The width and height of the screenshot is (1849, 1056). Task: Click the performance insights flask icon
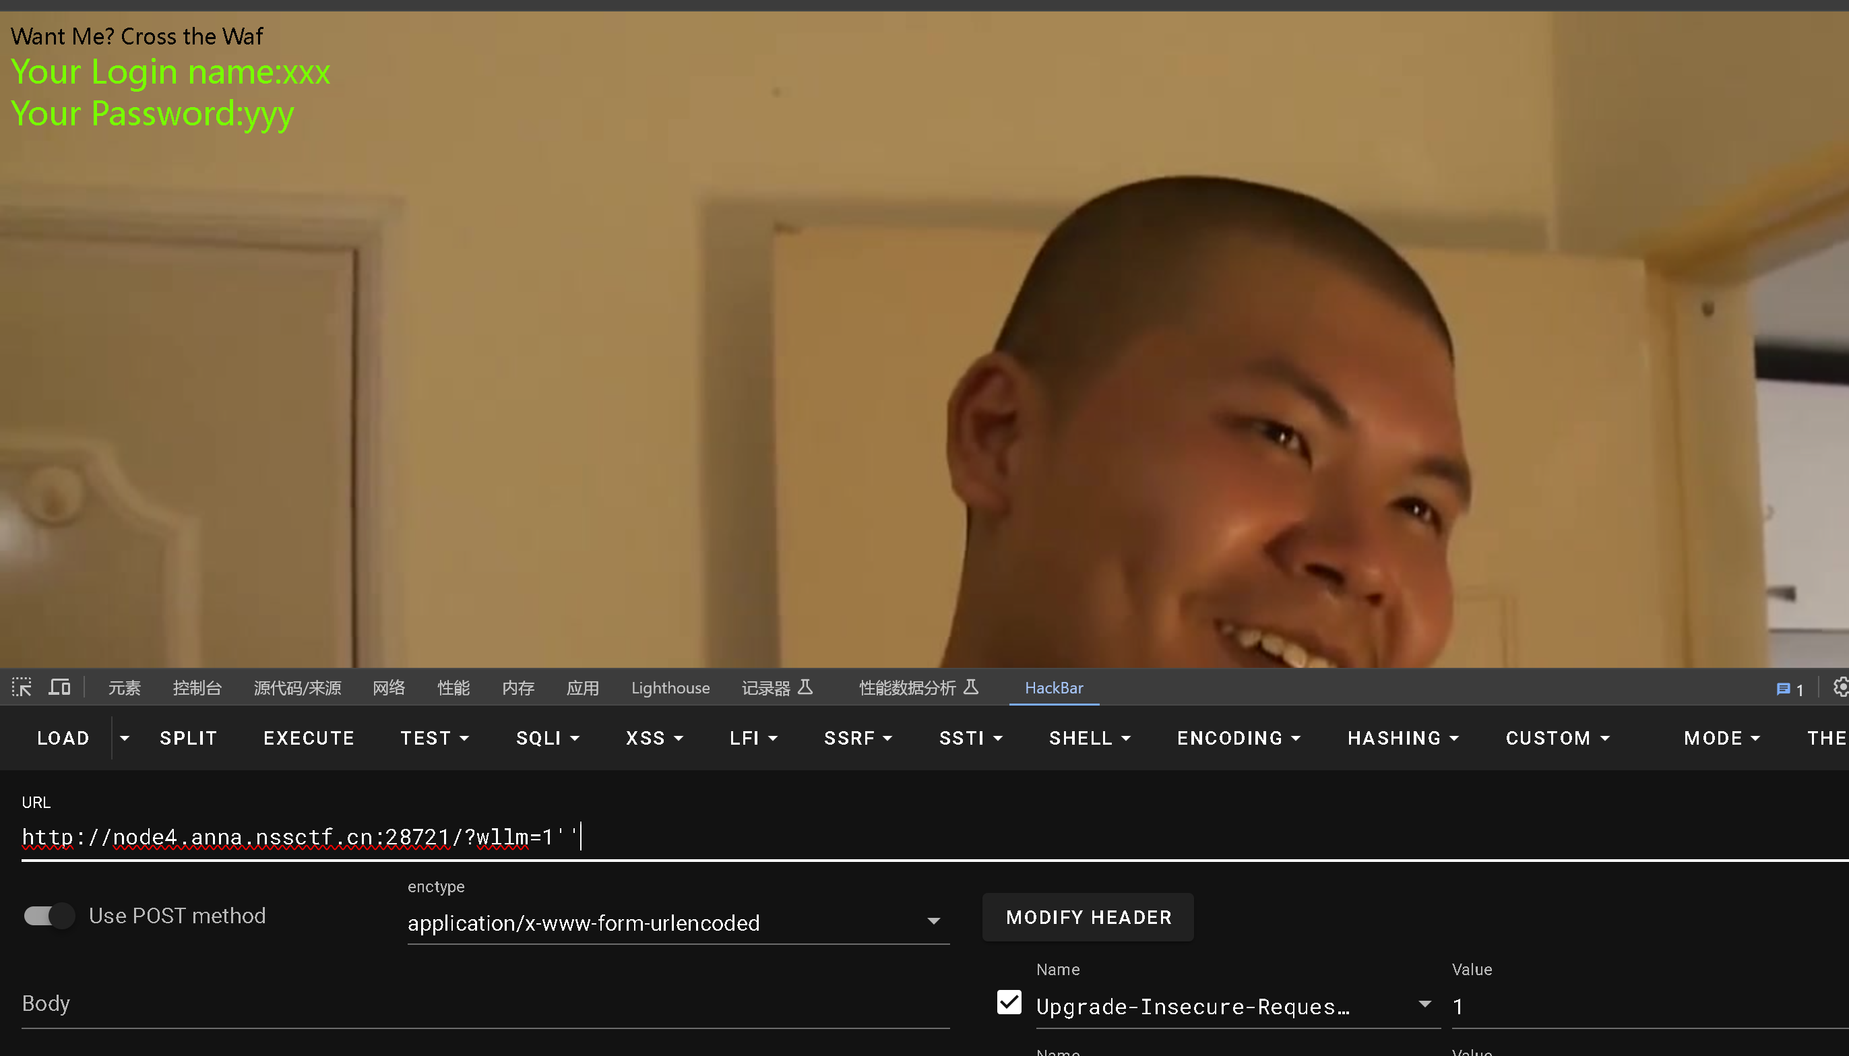click(971, 687)
